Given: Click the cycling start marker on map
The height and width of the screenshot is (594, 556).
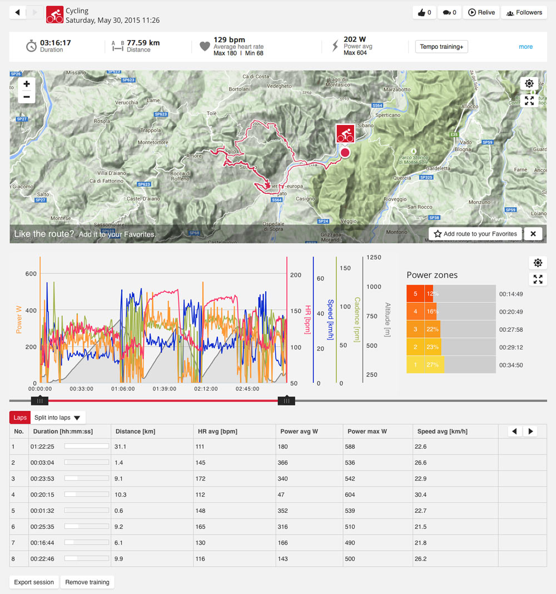Looking at the screenshot, I should [x=345, y=134].
